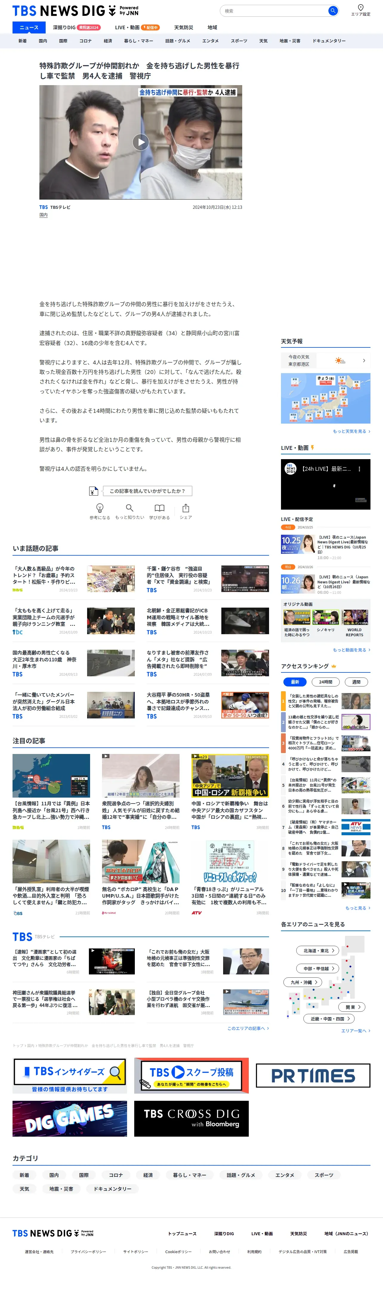Select the 北海道・東北 area button
Image resolution: width=383 pixels, height=1309 pixels.
click(318, 951)
